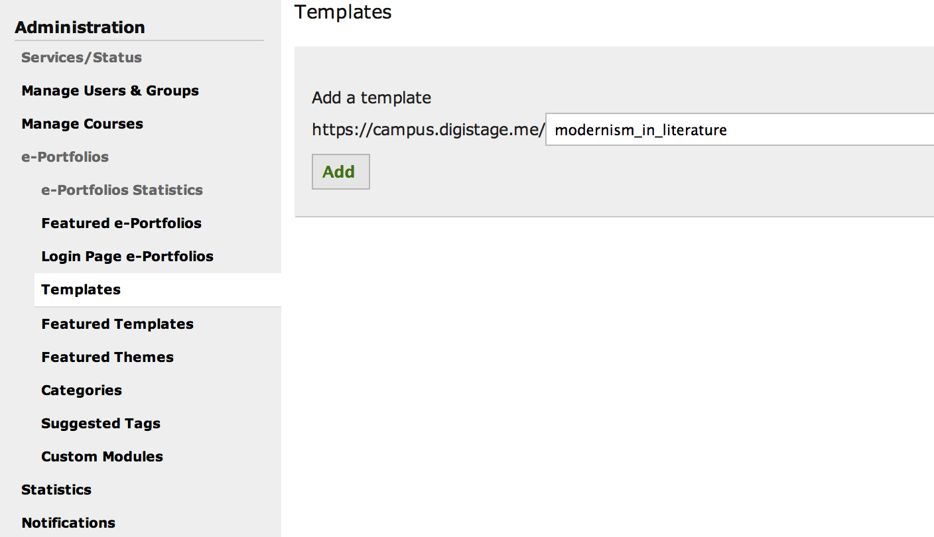Click the modernism_in_literature text entry
934x537 pixels.
pos(640,130)
